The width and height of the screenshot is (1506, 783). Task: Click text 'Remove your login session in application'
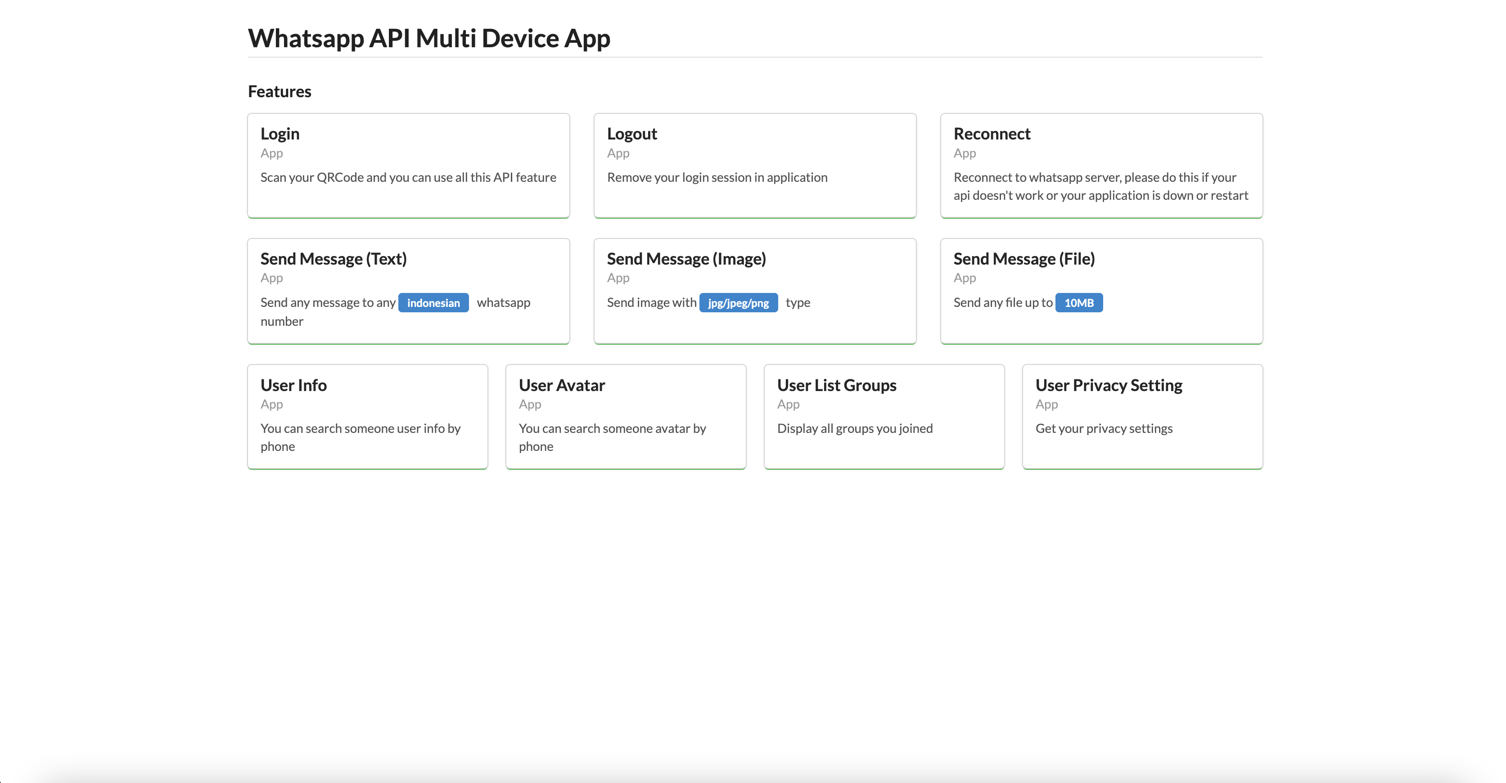pyautogui.click(x=717, y=178)
